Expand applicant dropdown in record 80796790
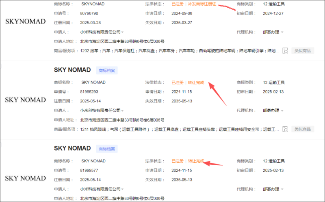Image resolution: width=325 pixels, height=202 pixels. [123, 32]
